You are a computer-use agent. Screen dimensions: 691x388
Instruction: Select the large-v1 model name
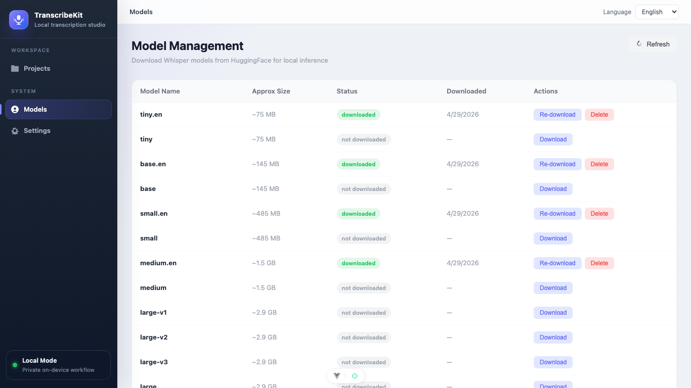pos(153,313)
